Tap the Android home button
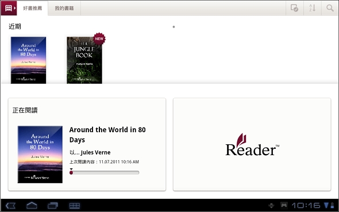The height and width of the screenshot is (212, 339). coord(32,205)
